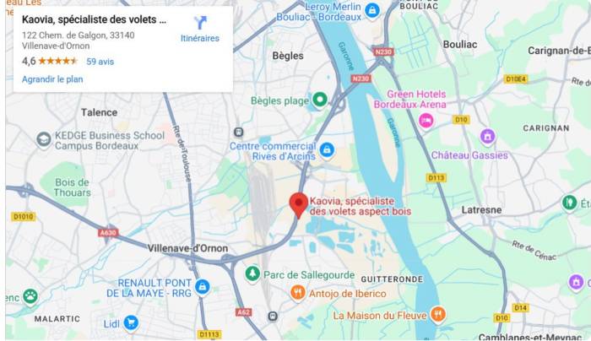Open the Leroy Merlin Bouliac shopping marker
This screenshot has width=591, height=341.
click(372, 10)
